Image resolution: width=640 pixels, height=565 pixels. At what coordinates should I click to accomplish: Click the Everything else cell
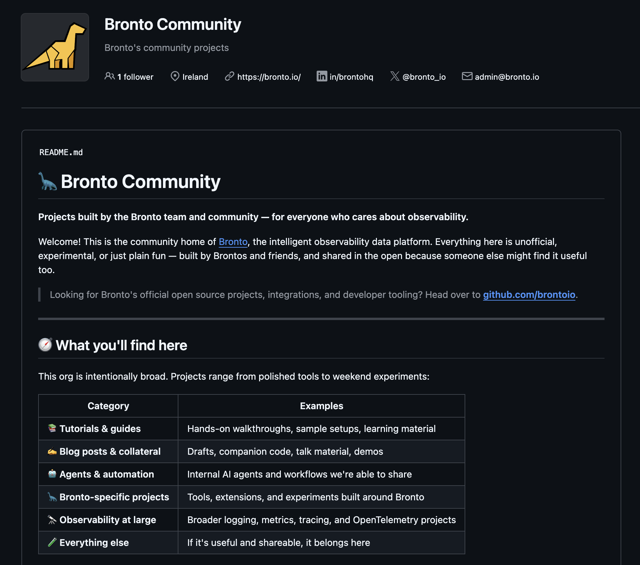108,543
